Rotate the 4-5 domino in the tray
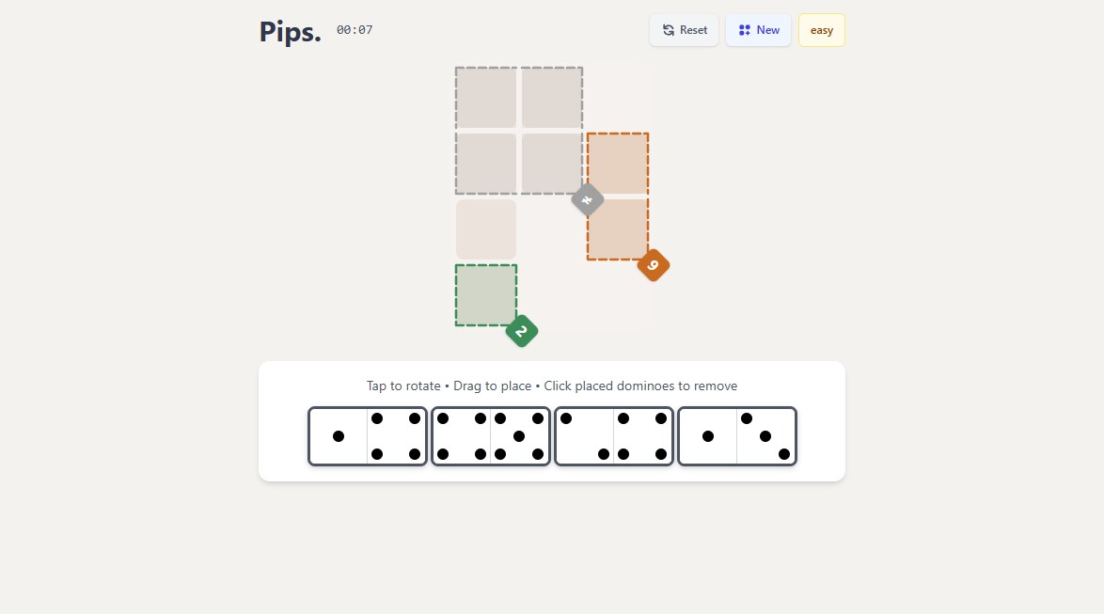Viewport: 1104px width, 614px height. coord(490,435)
